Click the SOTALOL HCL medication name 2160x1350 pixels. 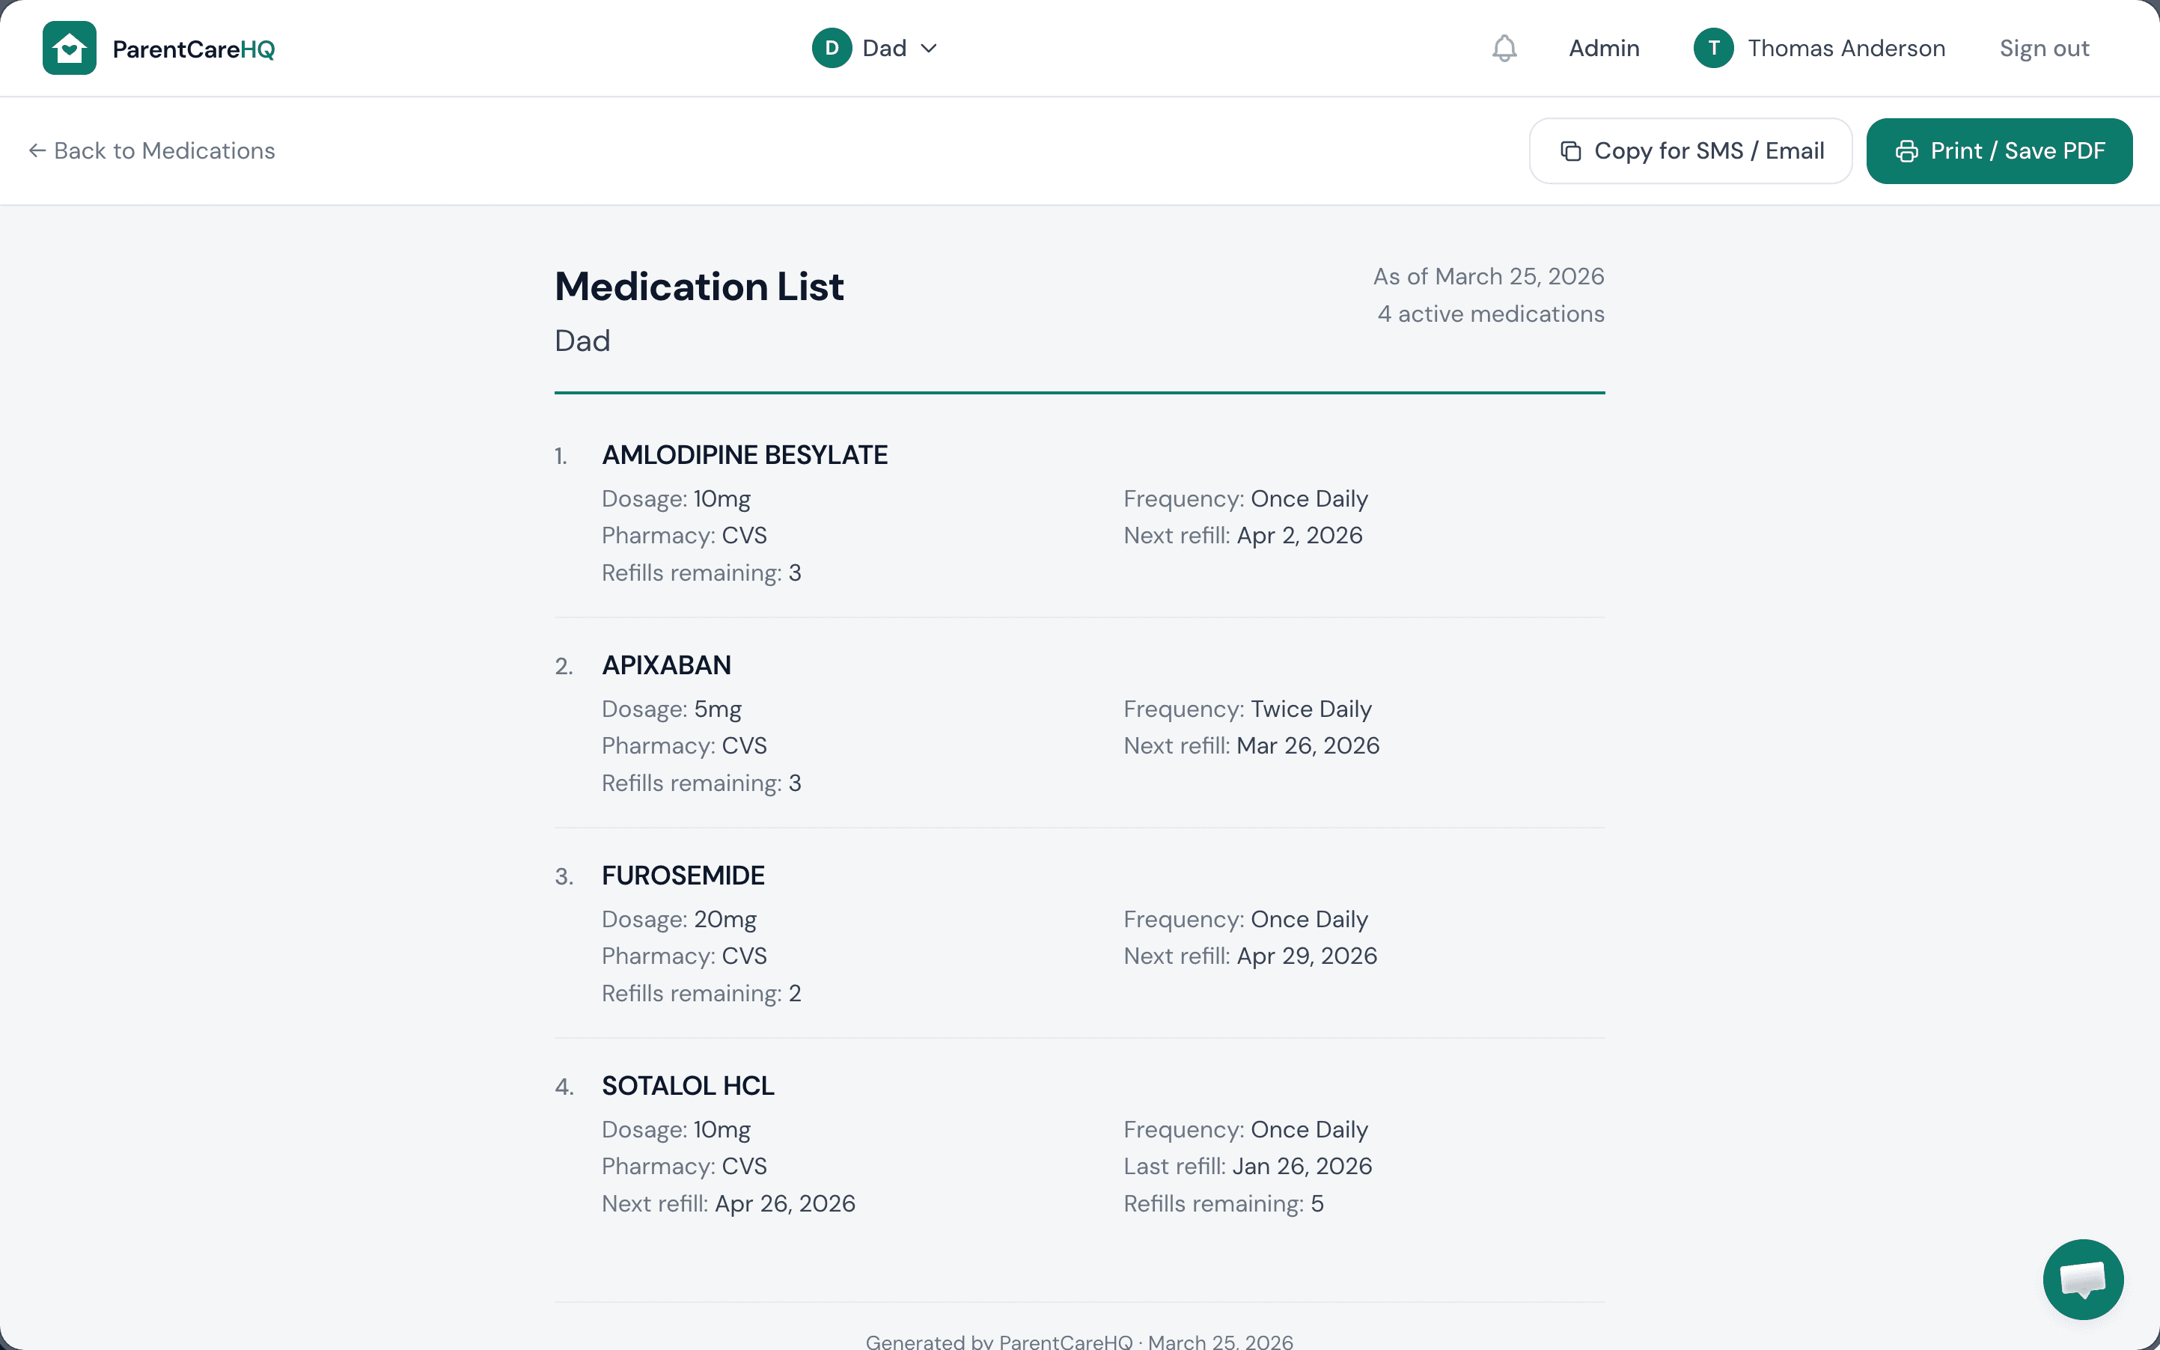pyautogui.click(x=686, y=1085)
